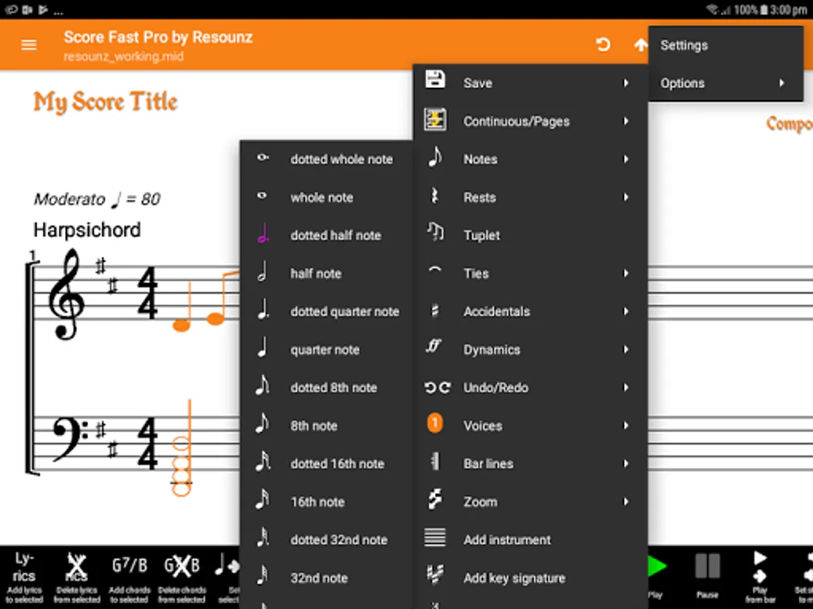Click the dotted whole note symbol
813x609 pixels.
coord(262,158)
